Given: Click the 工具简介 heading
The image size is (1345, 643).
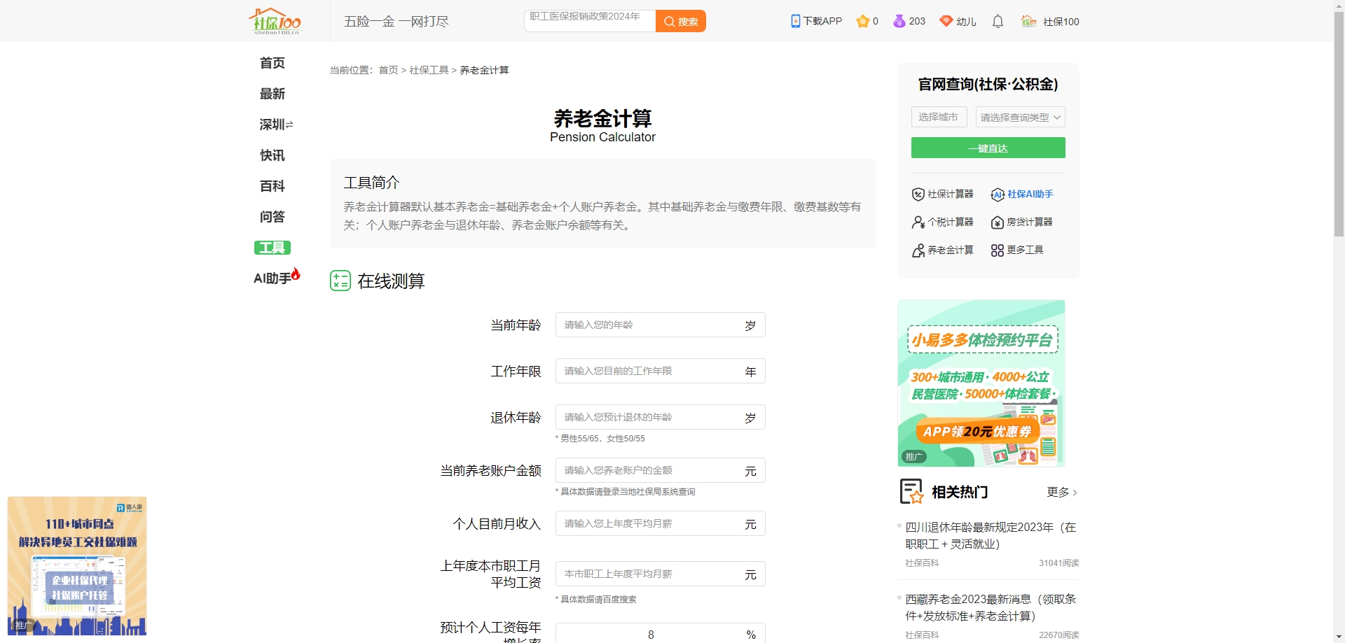Looking at the screenshot, I should click(371, 183).
